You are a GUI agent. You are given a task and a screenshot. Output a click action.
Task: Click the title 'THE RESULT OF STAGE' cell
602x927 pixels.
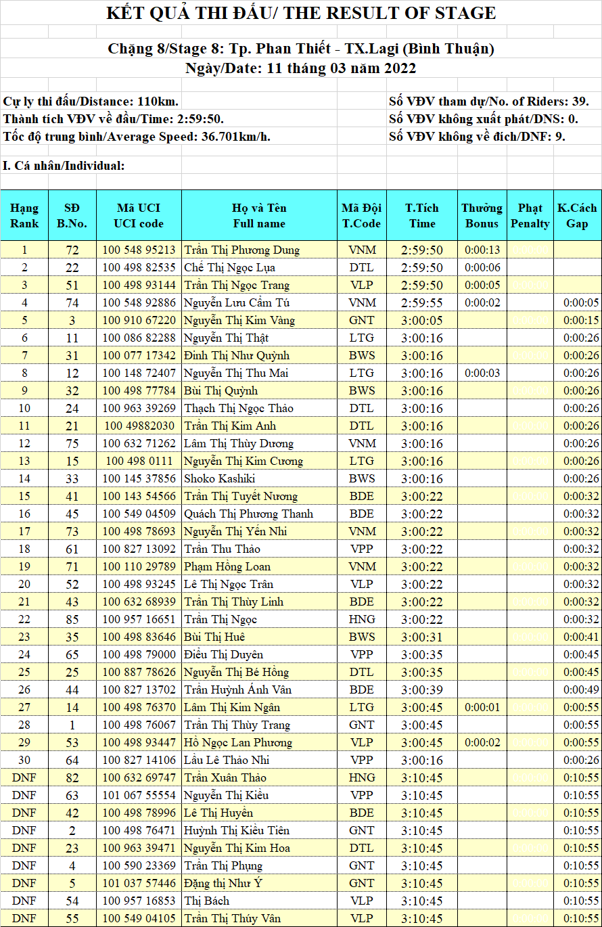[301, 13]
